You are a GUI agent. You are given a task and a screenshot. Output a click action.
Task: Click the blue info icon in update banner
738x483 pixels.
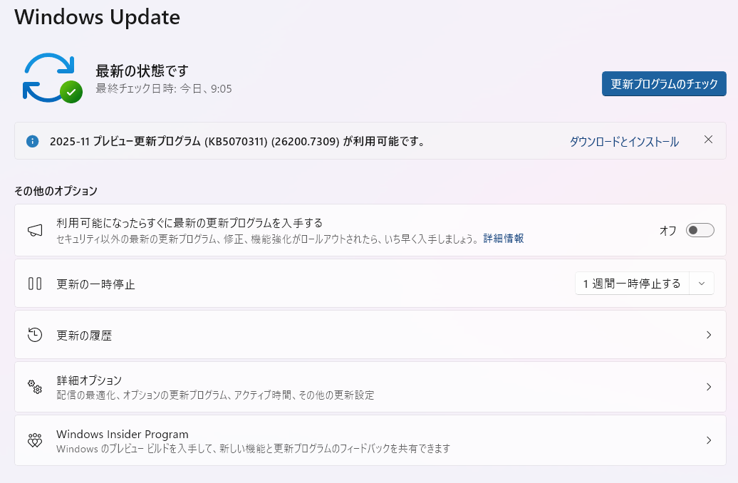pos(32,141)
